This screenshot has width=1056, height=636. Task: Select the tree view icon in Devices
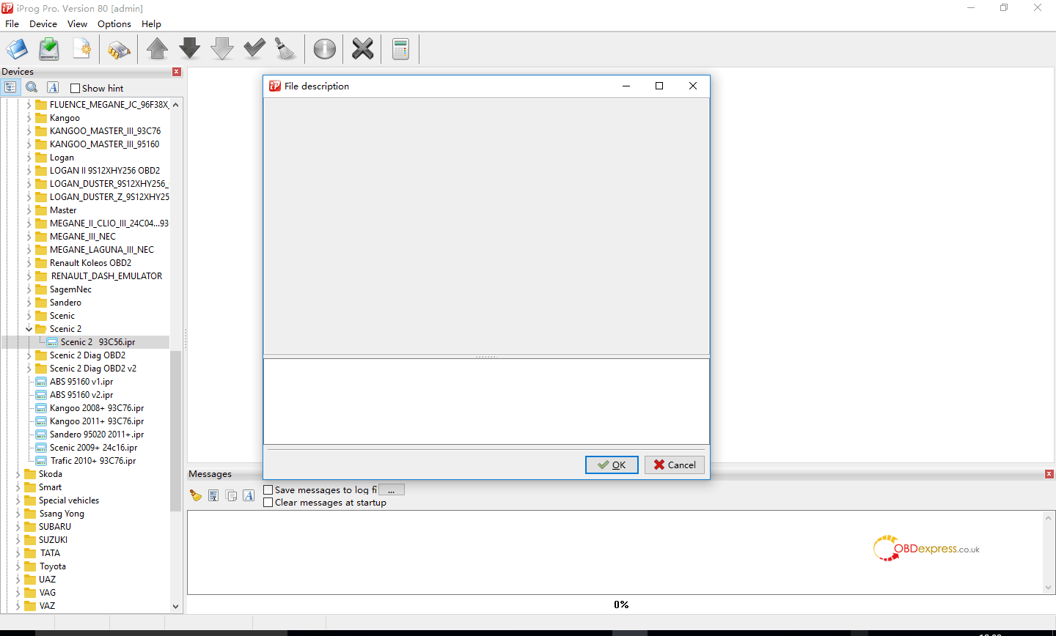[10, 87]
